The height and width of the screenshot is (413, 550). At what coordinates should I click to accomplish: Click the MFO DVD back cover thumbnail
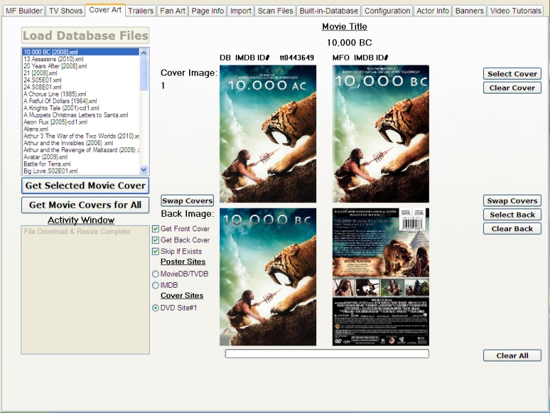point(380,277)
